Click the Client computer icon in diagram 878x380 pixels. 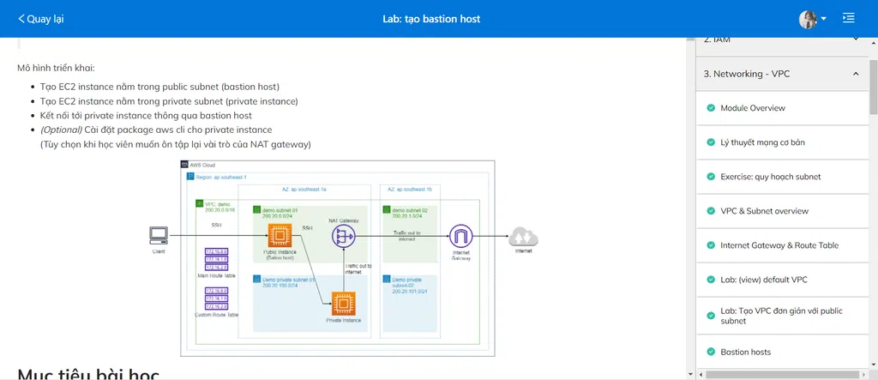point(159,235)
